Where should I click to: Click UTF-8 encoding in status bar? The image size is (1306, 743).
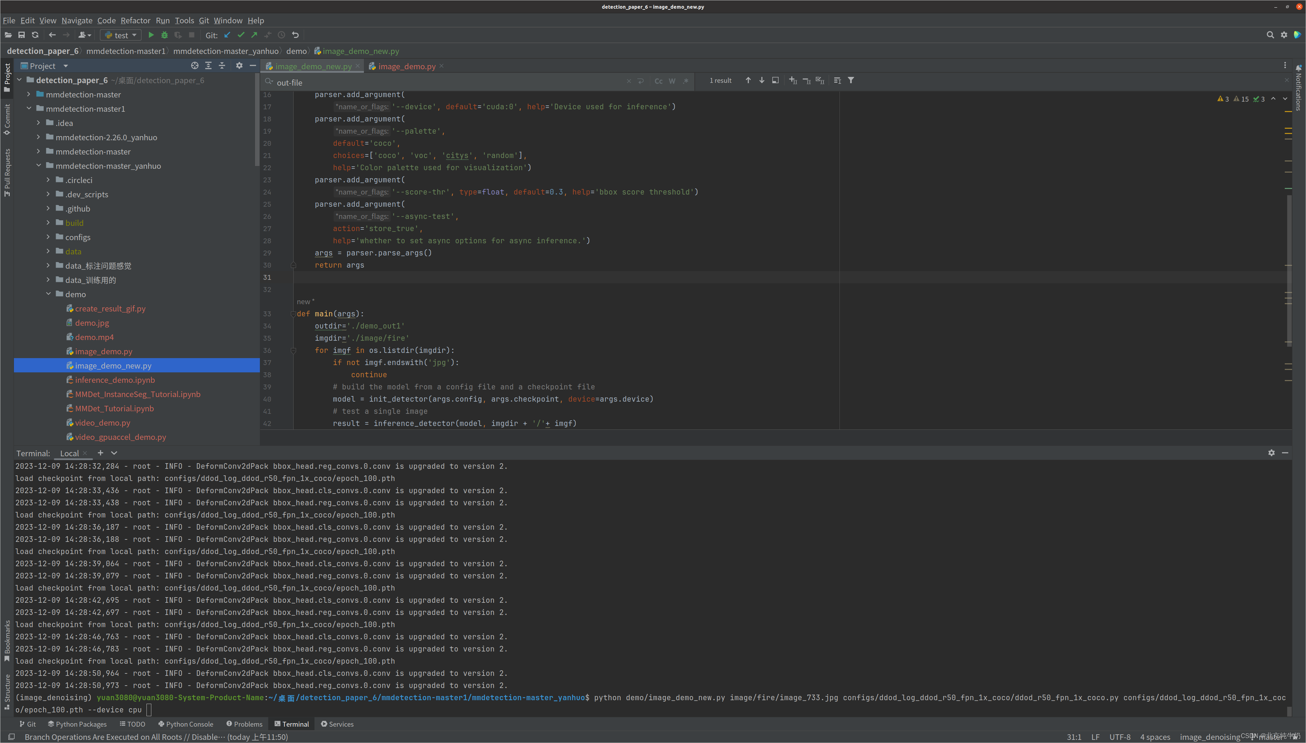1120,737
